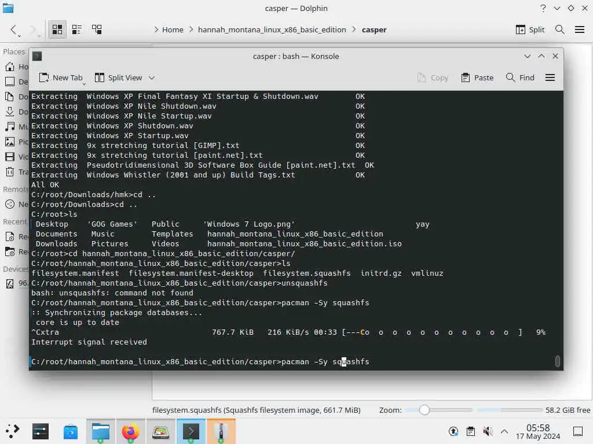Viewport: 593px width, 444px height.
Task: Select Documents in Places sidebar
Action: coord(16,97)
